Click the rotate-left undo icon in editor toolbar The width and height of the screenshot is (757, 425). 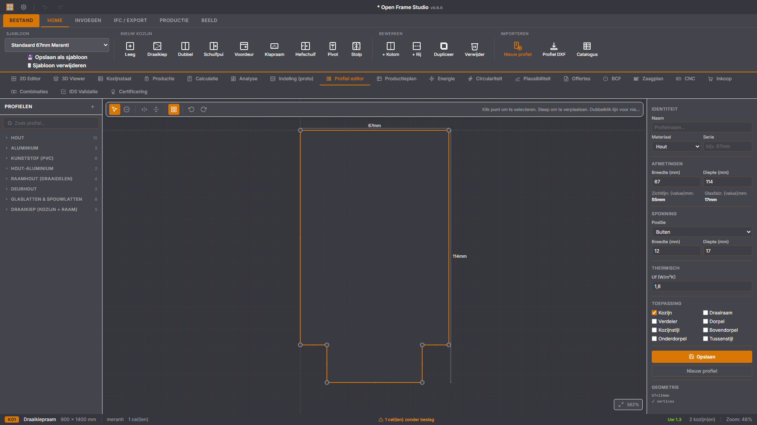point(191,109)
